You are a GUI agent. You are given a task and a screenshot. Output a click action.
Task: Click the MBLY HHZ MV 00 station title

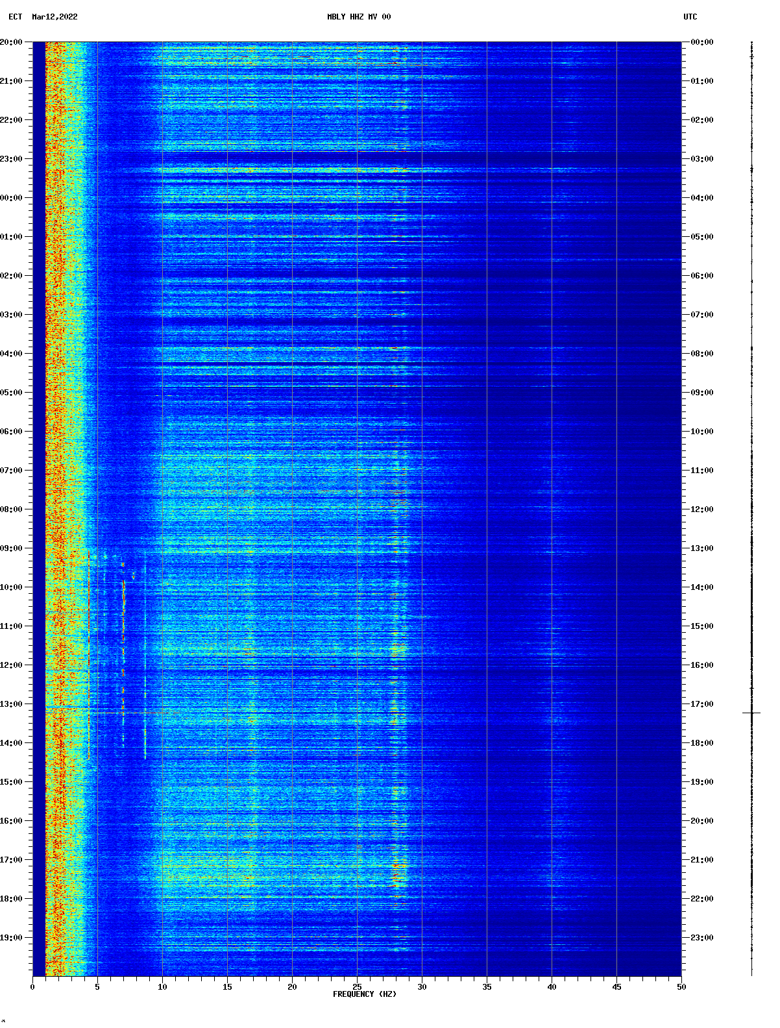(x=359, y=17)
